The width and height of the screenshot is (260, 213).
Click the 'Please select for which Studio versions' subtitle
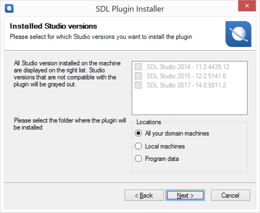click(x=101, y=37)
